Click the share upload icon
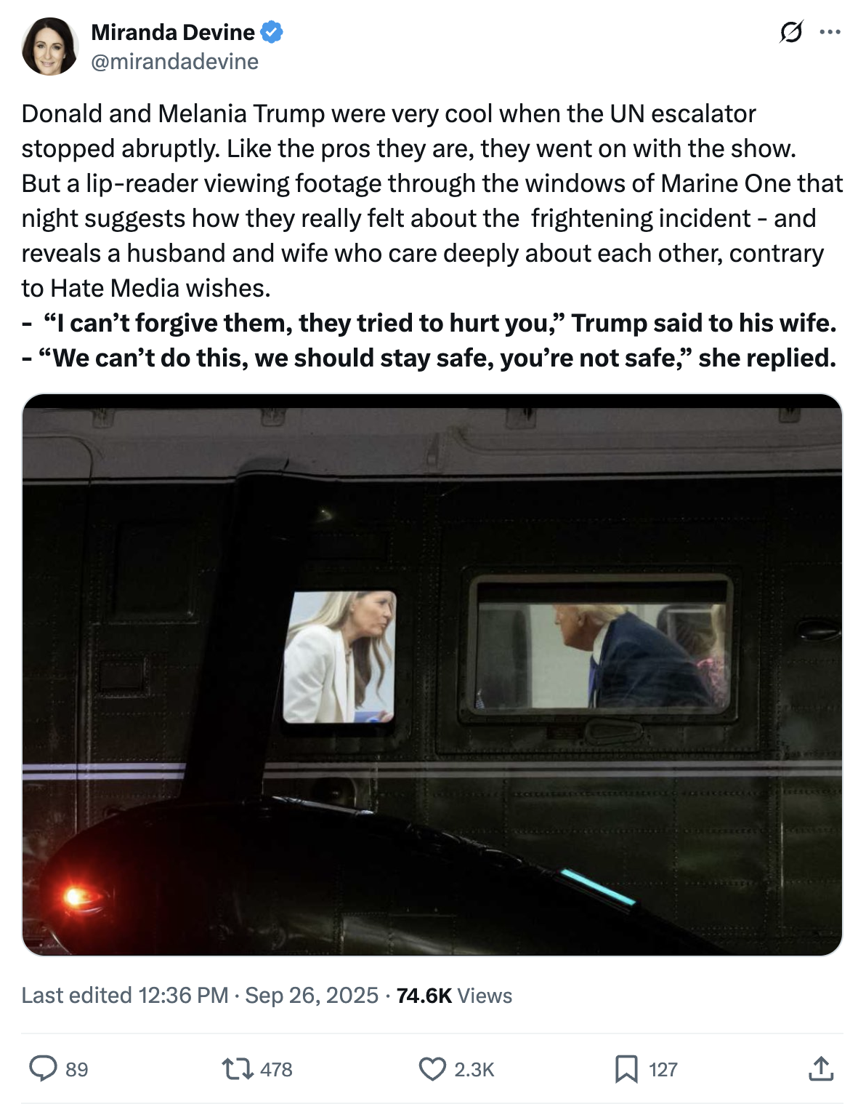The image size is (866, 1104). click(x=821, y=1068)
